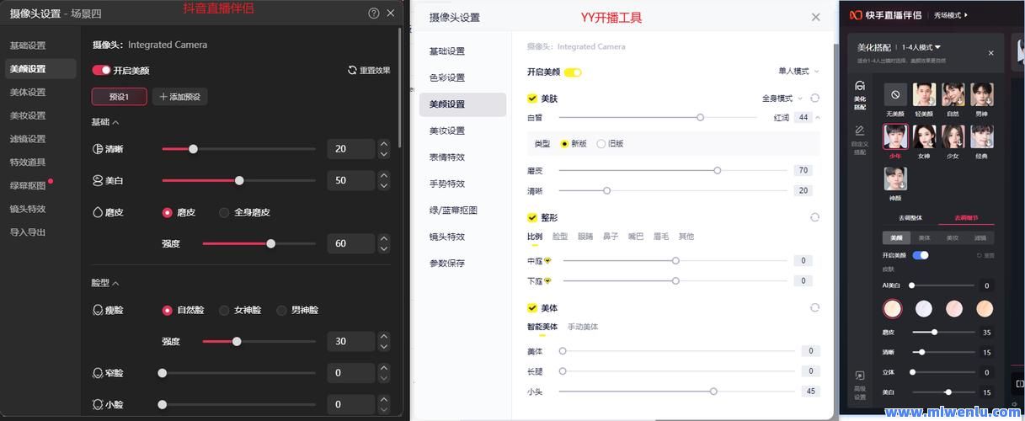The image size is (1025, 421).
Task: Click the 重置效果 reset icon
Action: tap(352, 71)
